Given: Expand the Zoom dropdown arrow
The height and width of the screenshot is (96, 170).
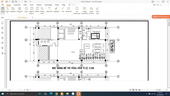Looking at the screenshot, I should point(26,13).
